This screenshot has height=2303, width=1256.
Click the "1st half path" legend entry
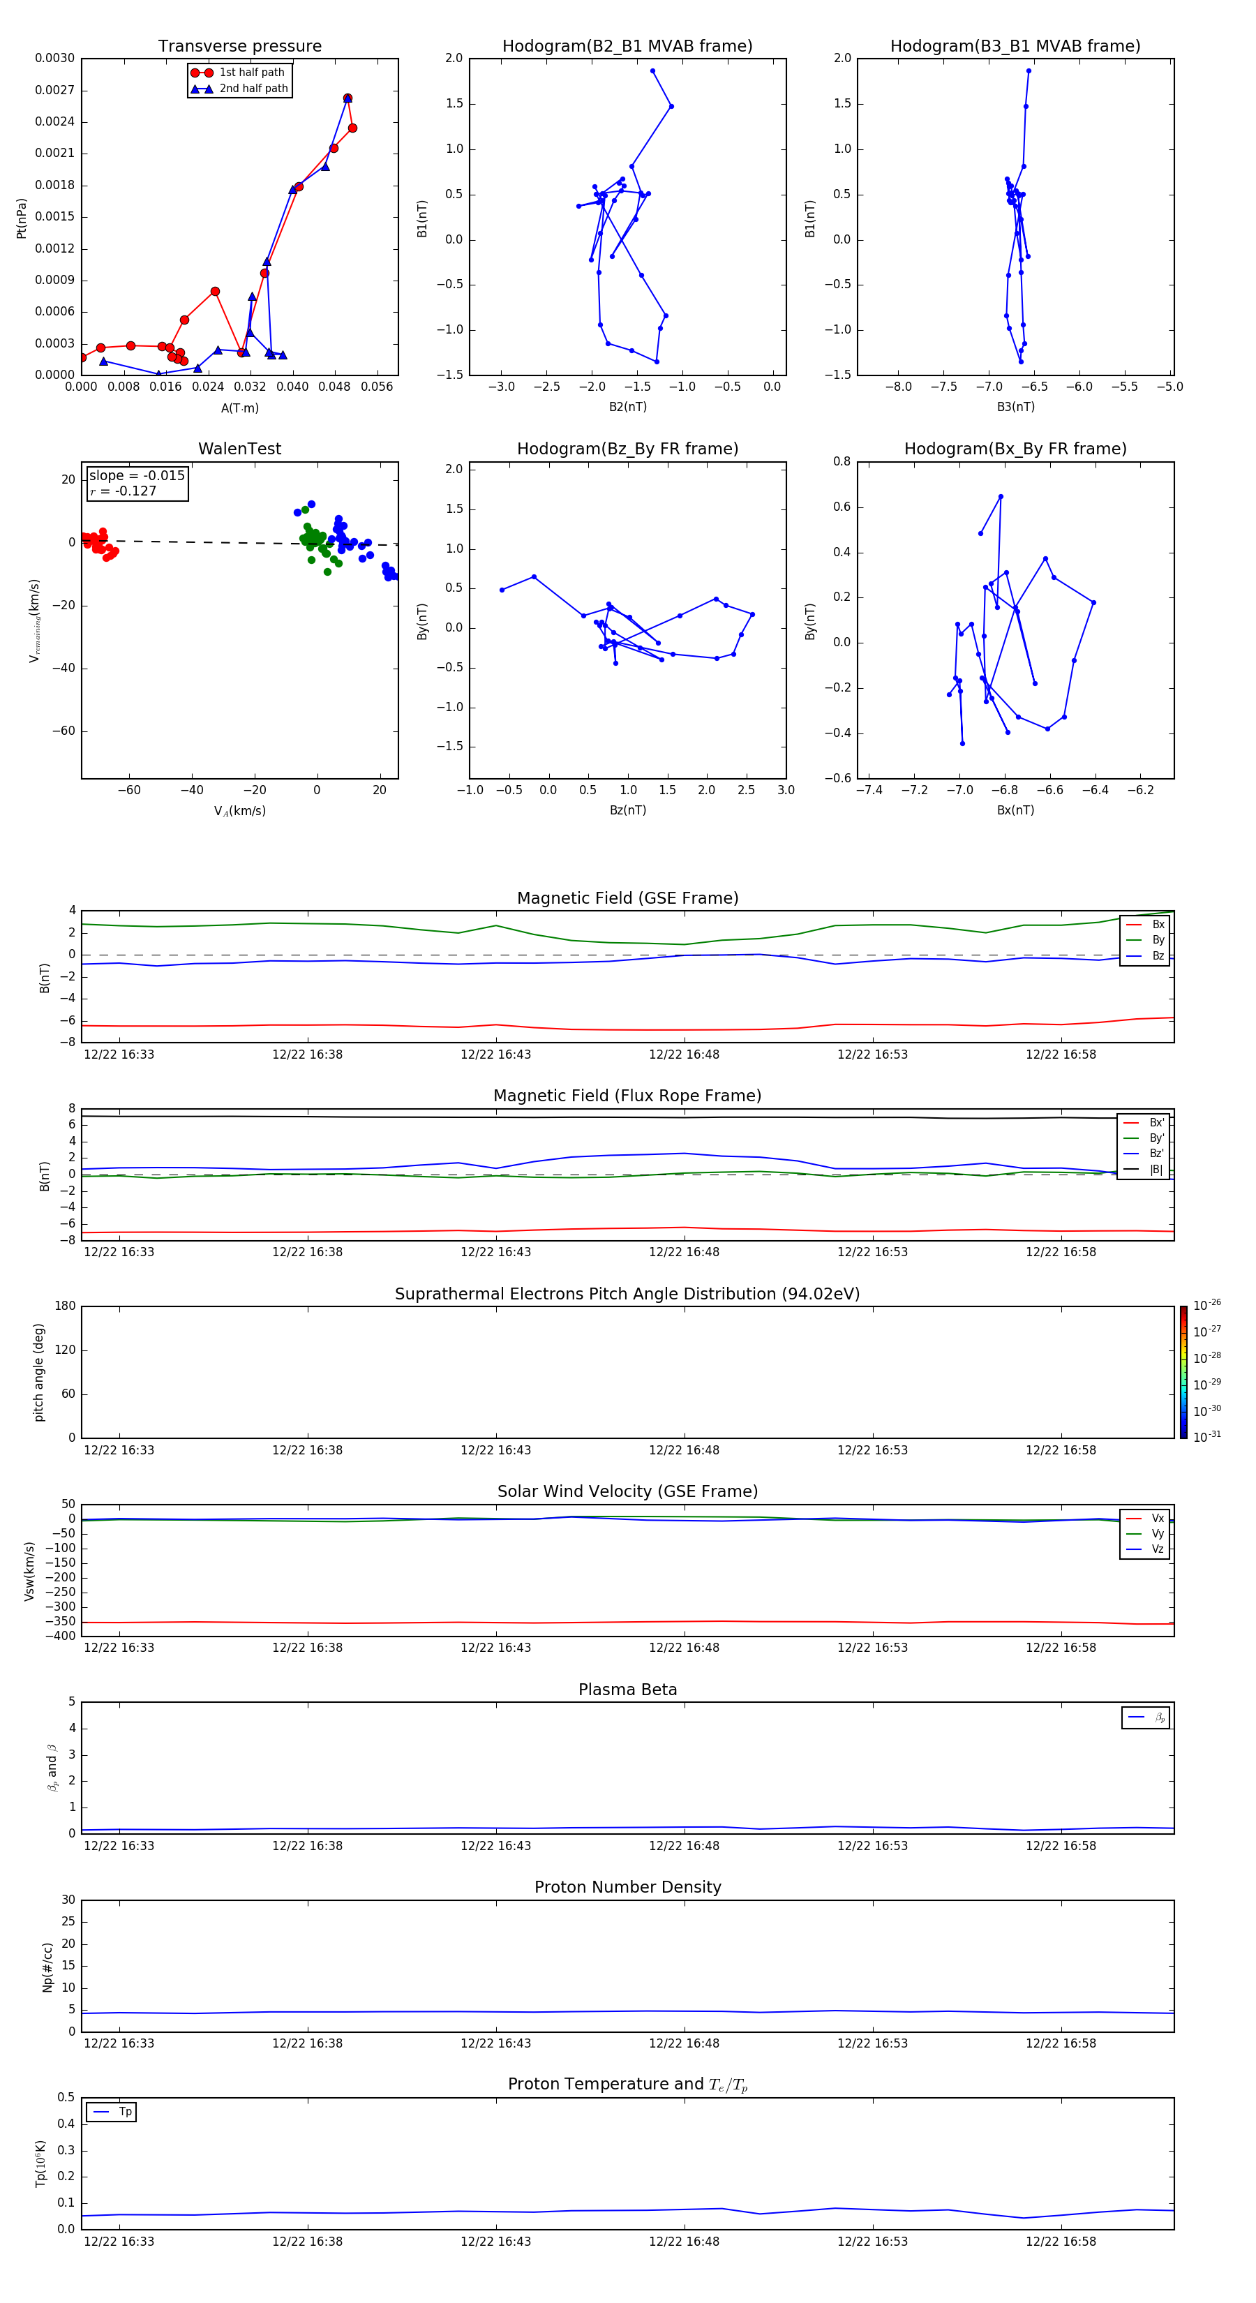coord(238,73)
